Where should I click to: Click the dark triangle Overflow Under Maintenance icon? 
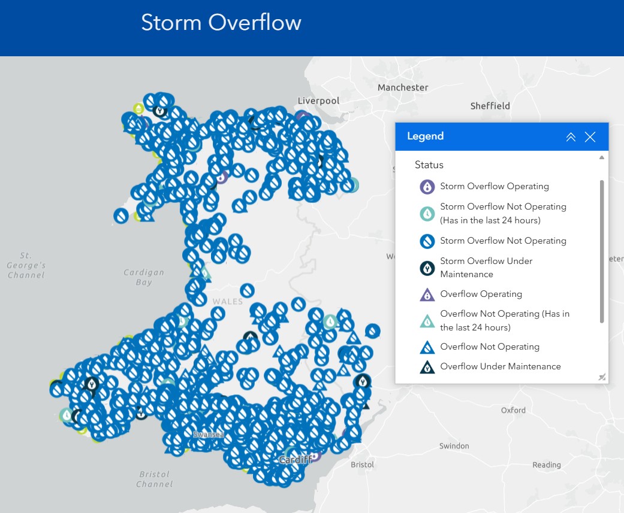click(427, 367)
